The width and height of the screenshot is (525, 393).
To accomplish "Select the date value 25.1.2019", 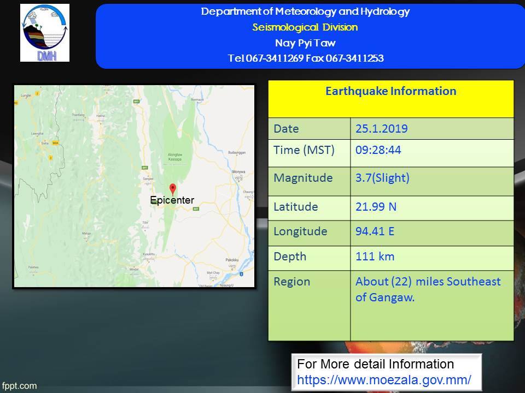I will tap(381, 129).
